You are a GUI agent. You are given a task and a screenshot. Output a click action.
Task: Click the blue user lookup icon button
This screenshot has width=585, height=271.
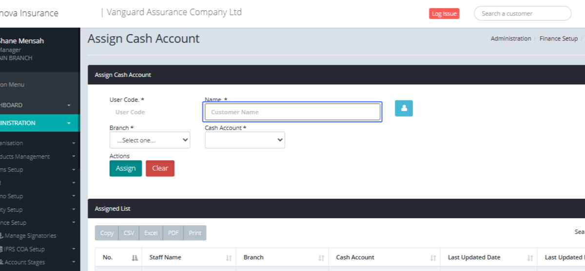coord(404,108)
